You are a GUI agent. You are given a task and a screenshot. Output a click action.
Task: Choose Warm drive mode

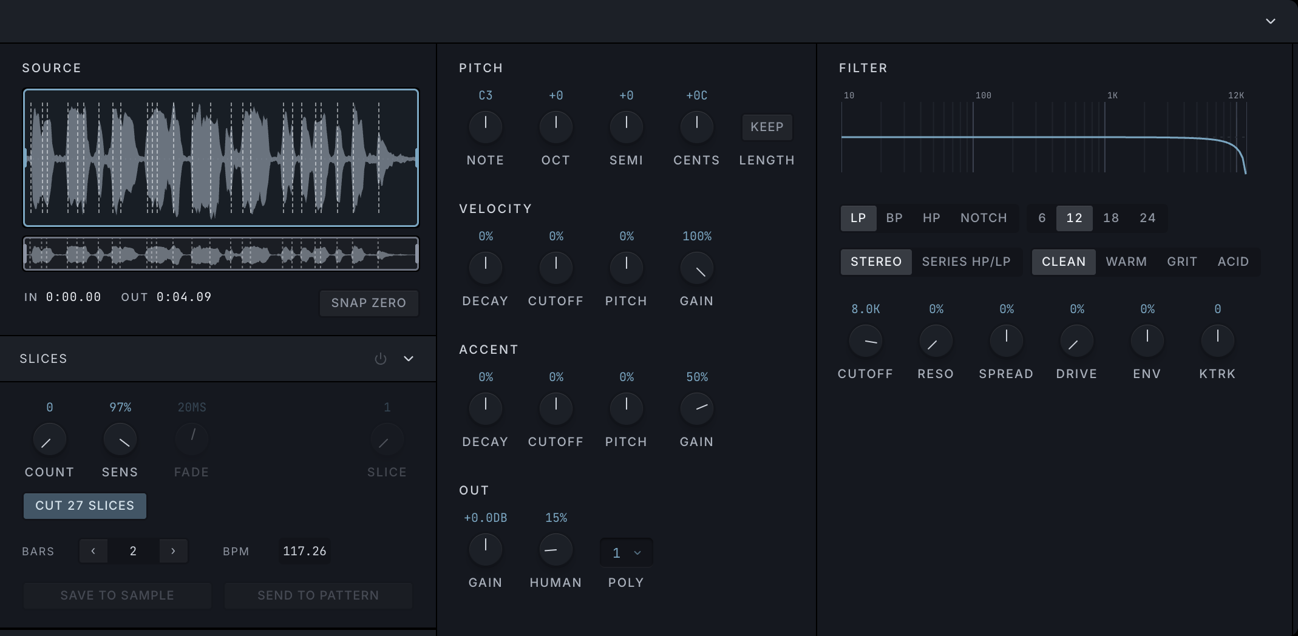1126,262
